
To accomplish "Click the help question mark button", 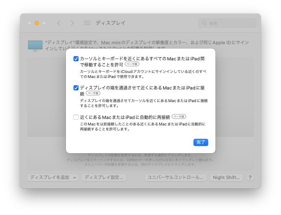I will coord(250,178).
